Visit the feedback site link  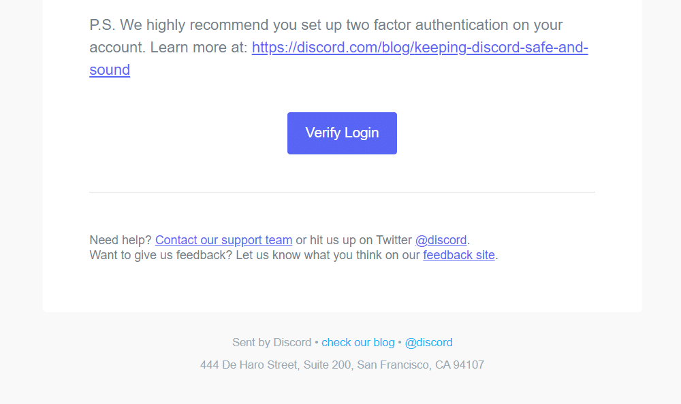click(458, 254)
